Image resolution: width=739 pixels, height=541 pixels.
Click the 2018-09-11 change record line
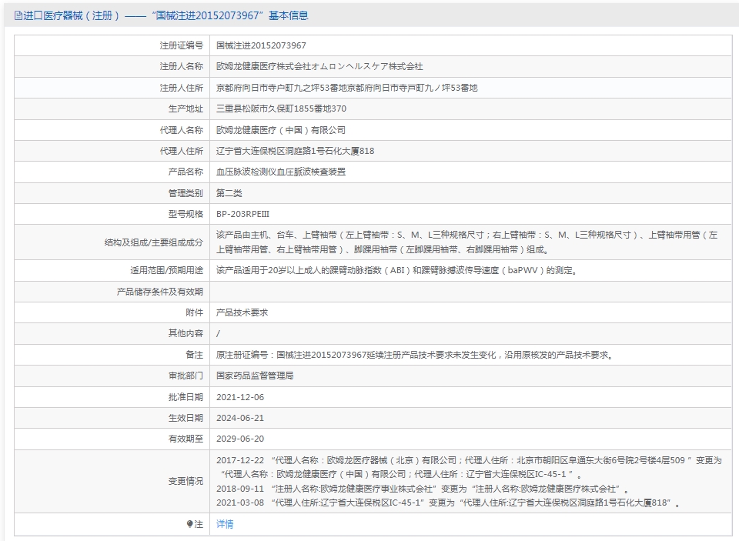[x=423, y=489]
